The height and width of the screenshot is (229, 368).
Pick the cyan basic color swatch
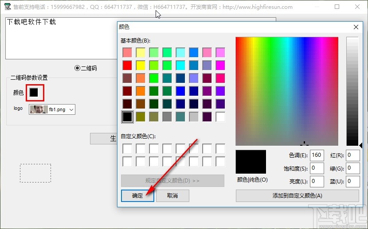coord(180,66)
